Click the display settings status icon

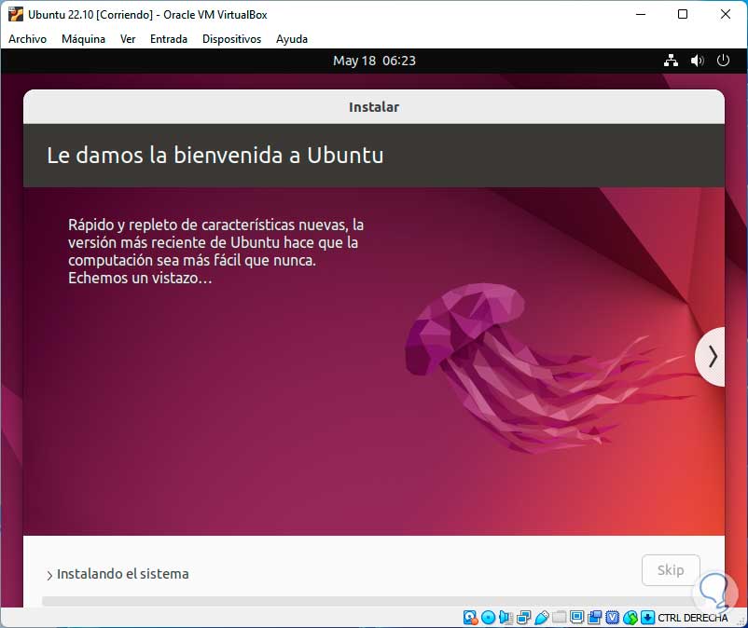point(576,618)
